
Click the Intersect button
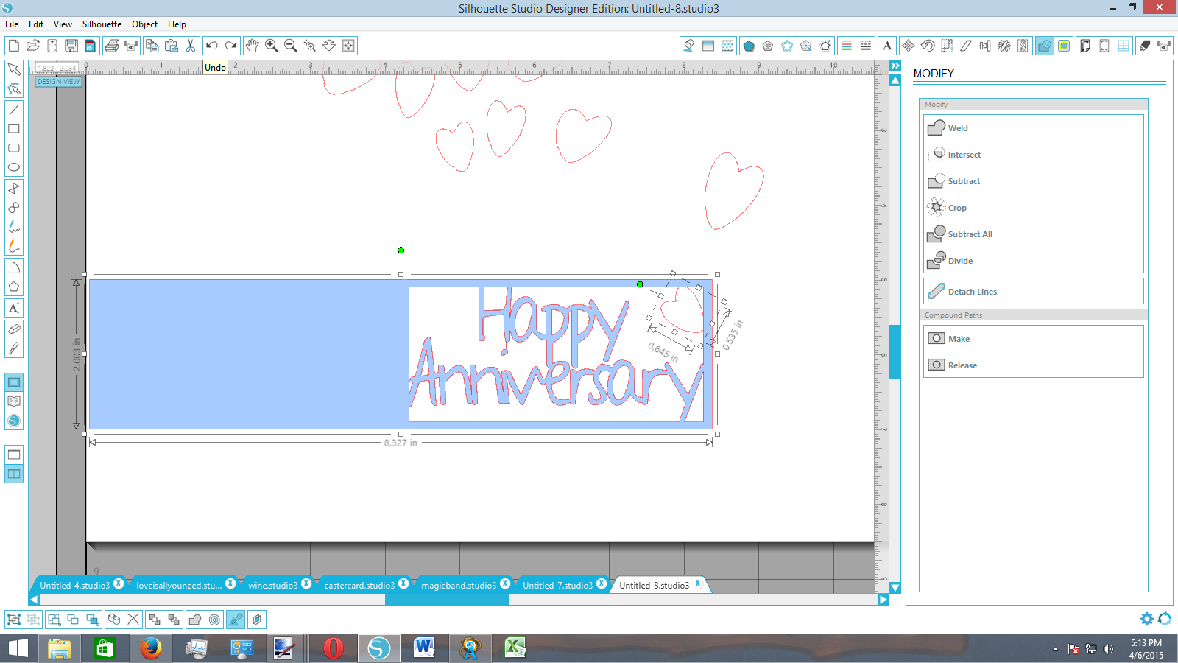pos(1033,155)
